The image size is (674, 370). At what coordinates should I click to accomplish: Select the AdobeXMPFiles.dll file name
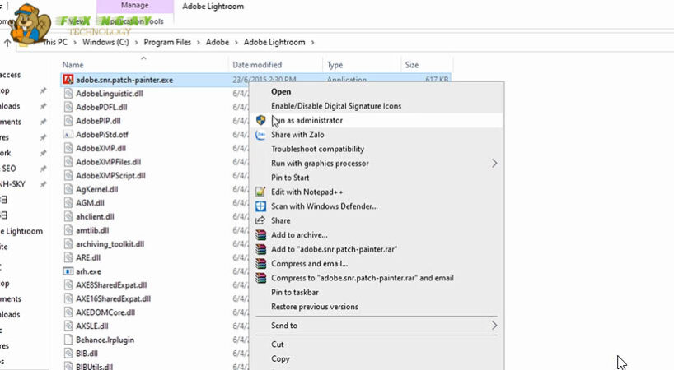(108, 162)
